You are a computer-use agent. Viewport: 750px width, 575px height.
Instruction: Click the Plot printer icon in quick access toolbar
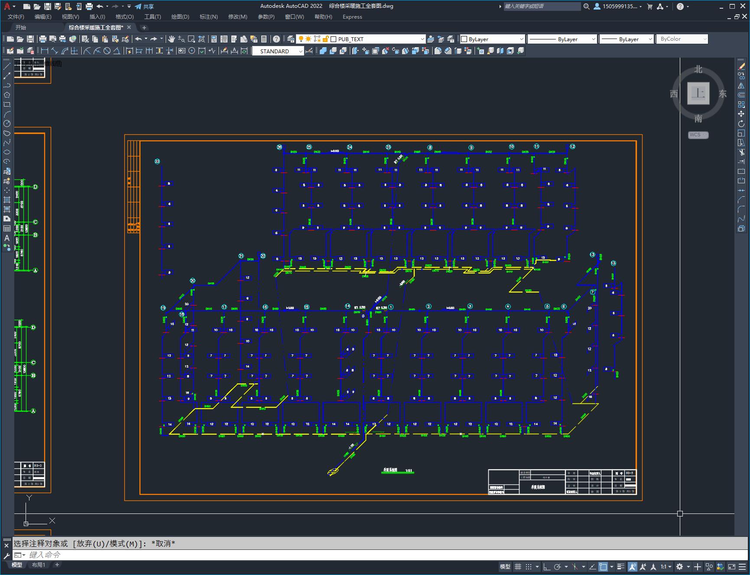pyautogui.click(x=89, y=6)
